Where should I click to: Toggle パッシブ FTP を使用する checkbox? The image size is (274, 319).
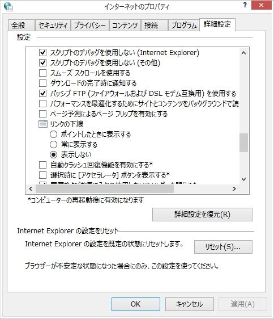click(42, 94)
